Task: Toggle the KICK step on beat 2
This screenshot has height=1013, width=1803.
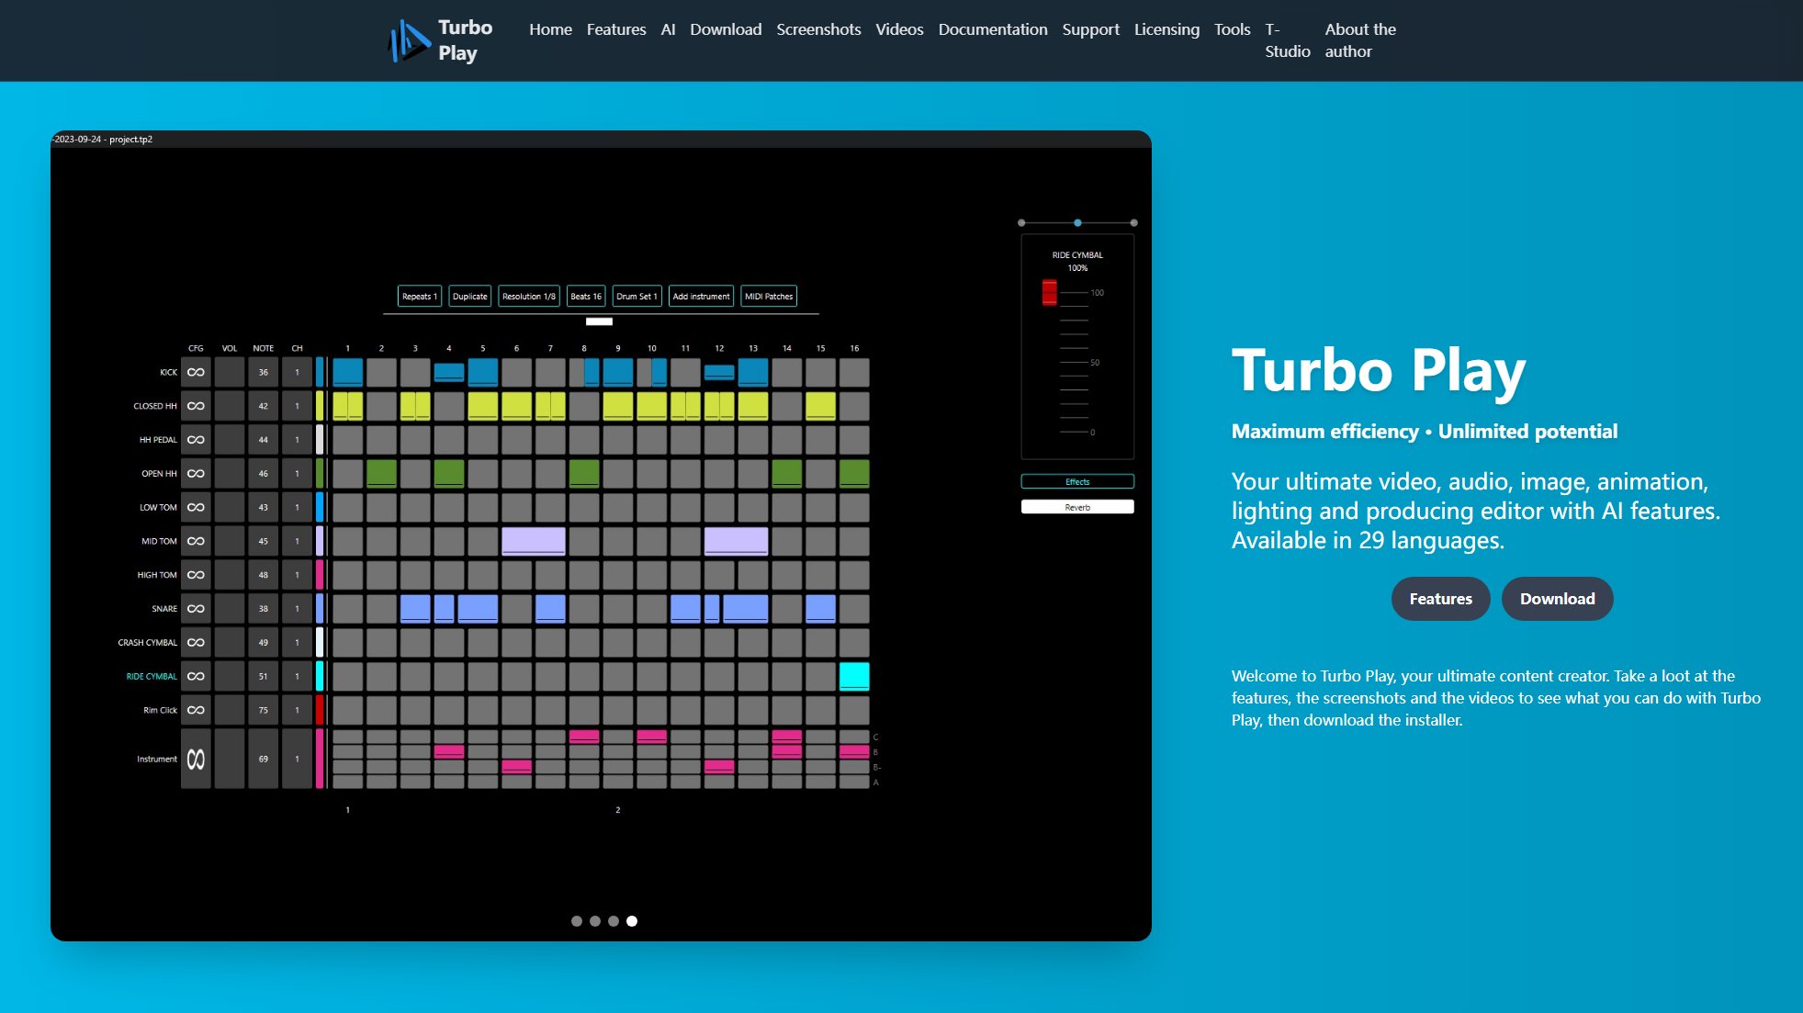Action: (381, 372)
